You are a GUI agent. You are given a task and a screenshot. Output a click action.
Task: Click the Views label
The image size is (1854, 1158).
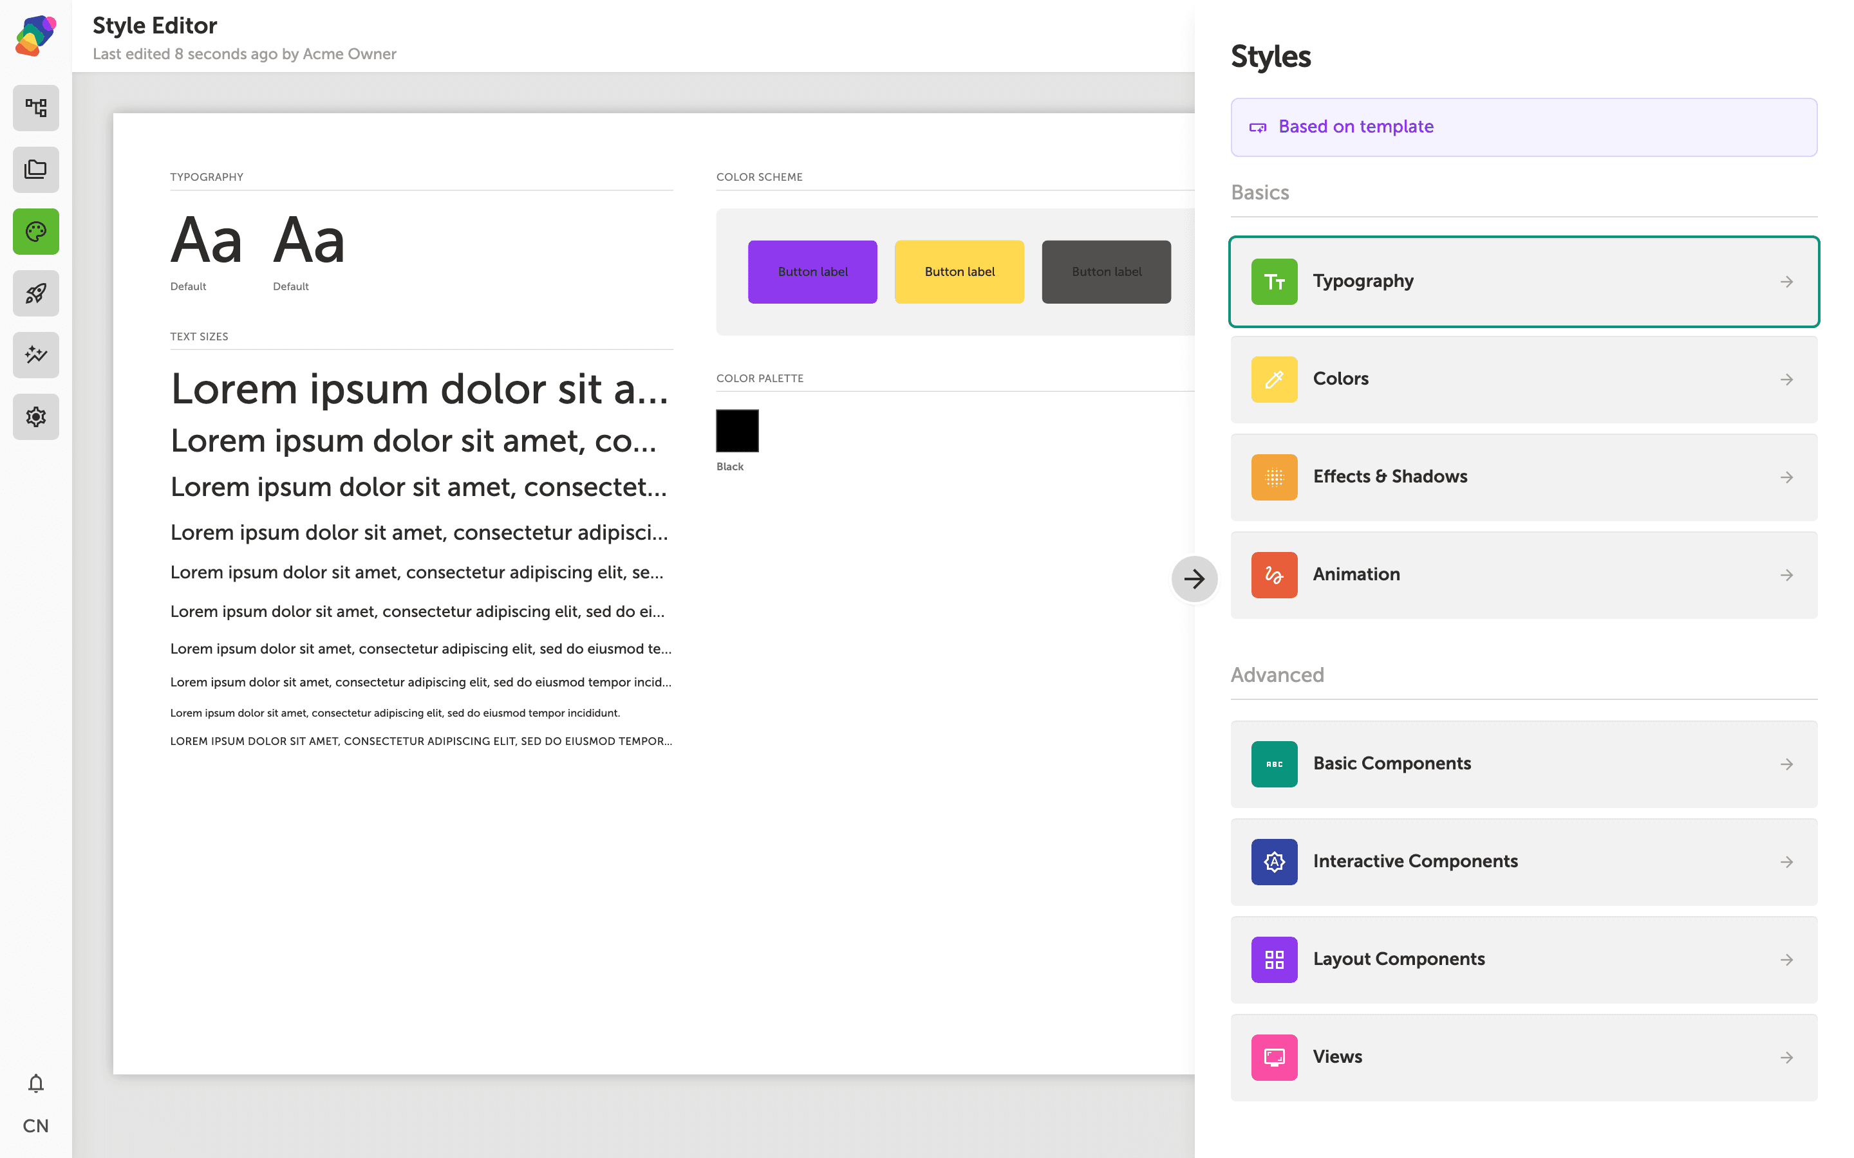tap(1337, 1057)
